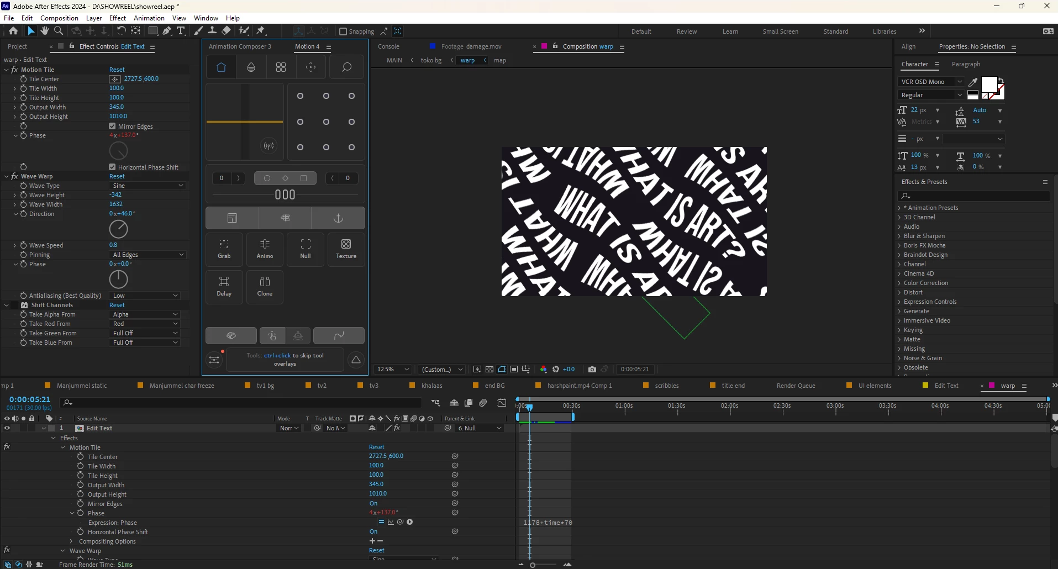Select the Eraser tool

pos(227,31)
